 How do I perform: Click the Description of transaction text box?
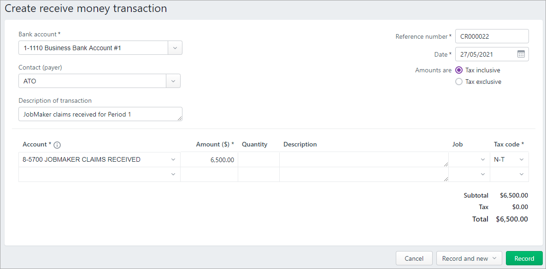(x=100, y=114)
